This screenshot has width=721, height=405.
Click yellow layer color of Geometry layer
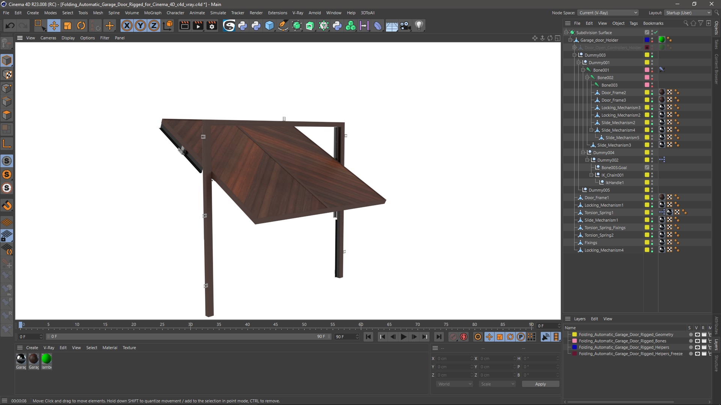tap(575, 334)
